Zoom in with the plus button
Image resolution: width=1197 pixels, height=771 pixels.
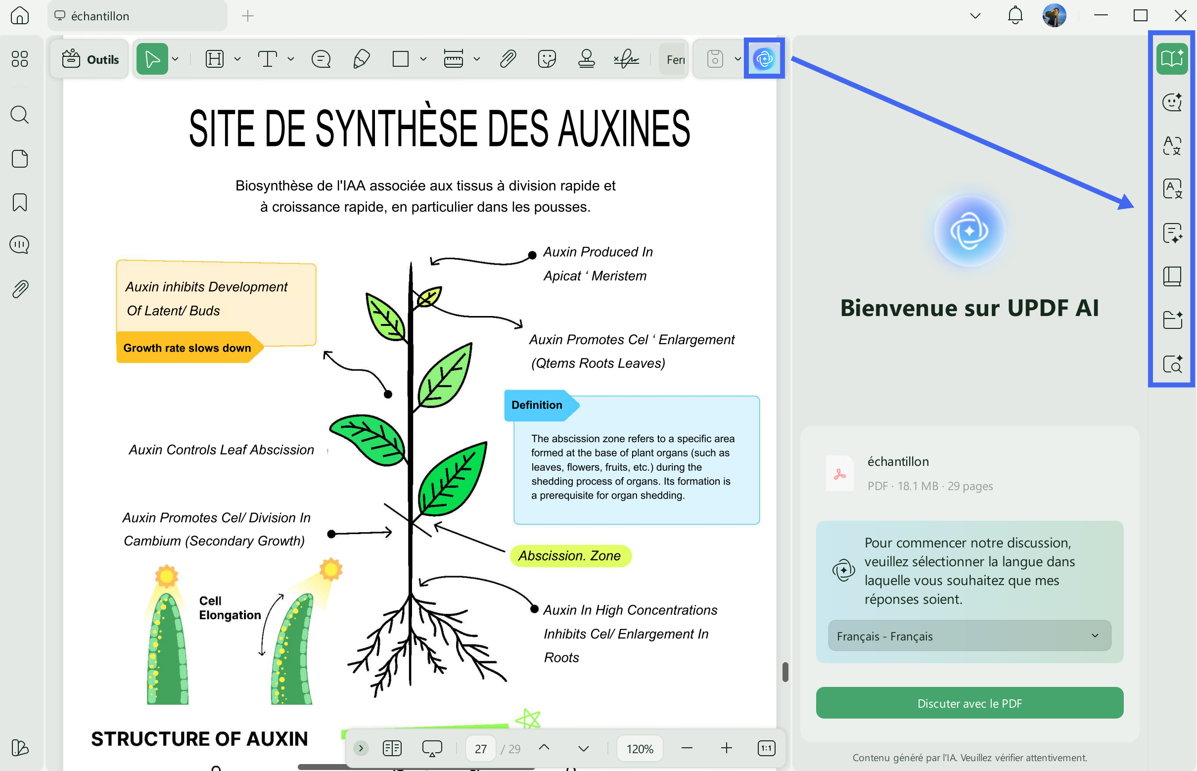(727, 748)
